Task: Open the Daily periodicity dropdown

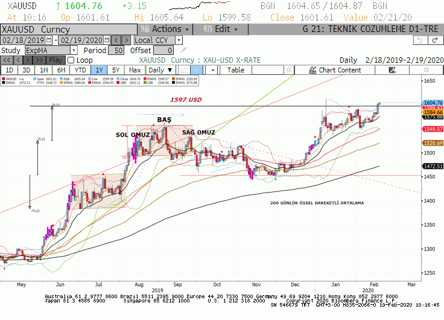Action: tap(160, 70)
